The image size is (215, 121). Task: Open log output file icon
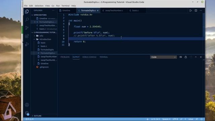pos(191,57)
